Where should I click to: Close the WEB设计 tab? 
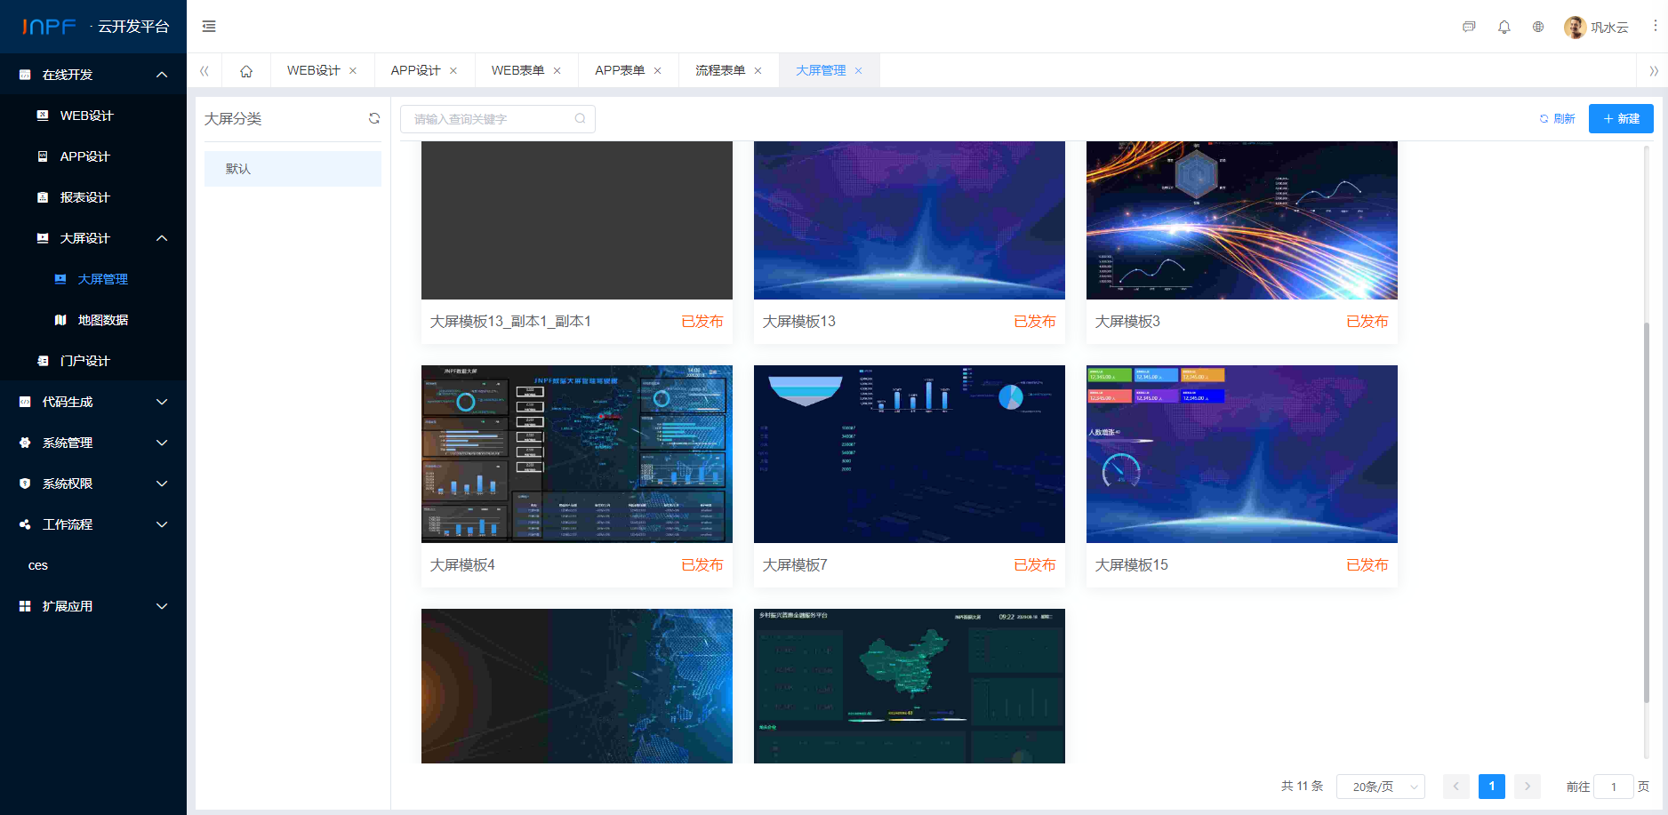tap(353, 71)
